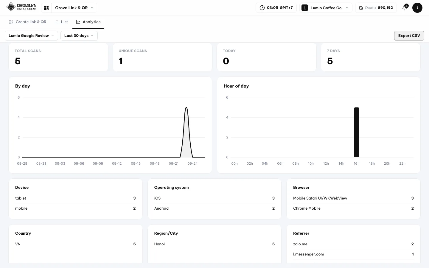Open the Lumio Google Review link selector

31,36
